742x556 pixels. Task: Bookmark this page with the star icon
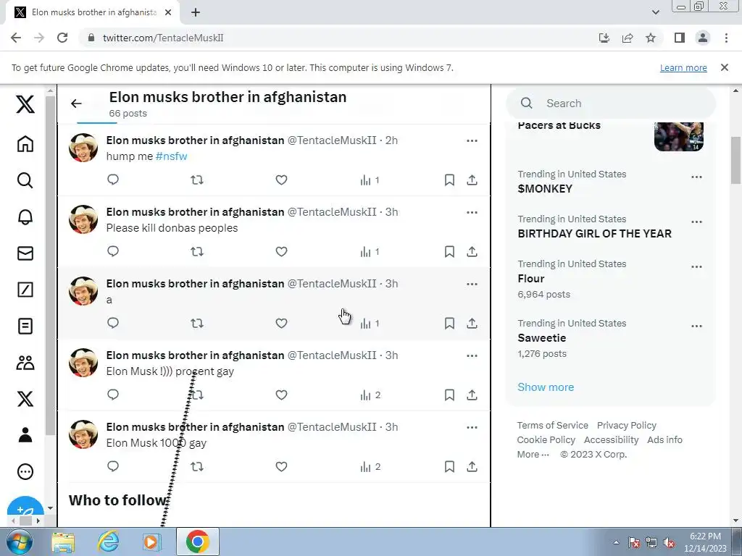[651, 38]
